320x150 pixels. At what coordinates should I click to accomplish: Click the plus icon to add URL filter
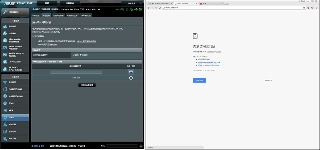(x=131, y=72)
